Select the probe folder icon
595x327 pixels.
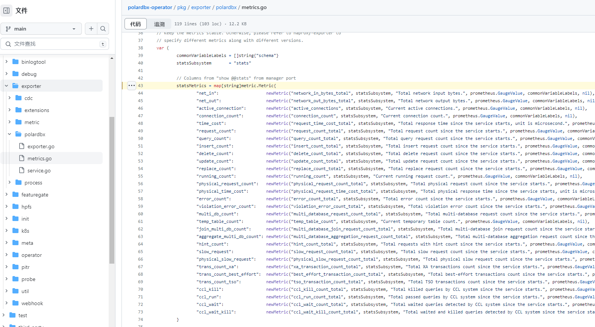(x=15, y=279)
